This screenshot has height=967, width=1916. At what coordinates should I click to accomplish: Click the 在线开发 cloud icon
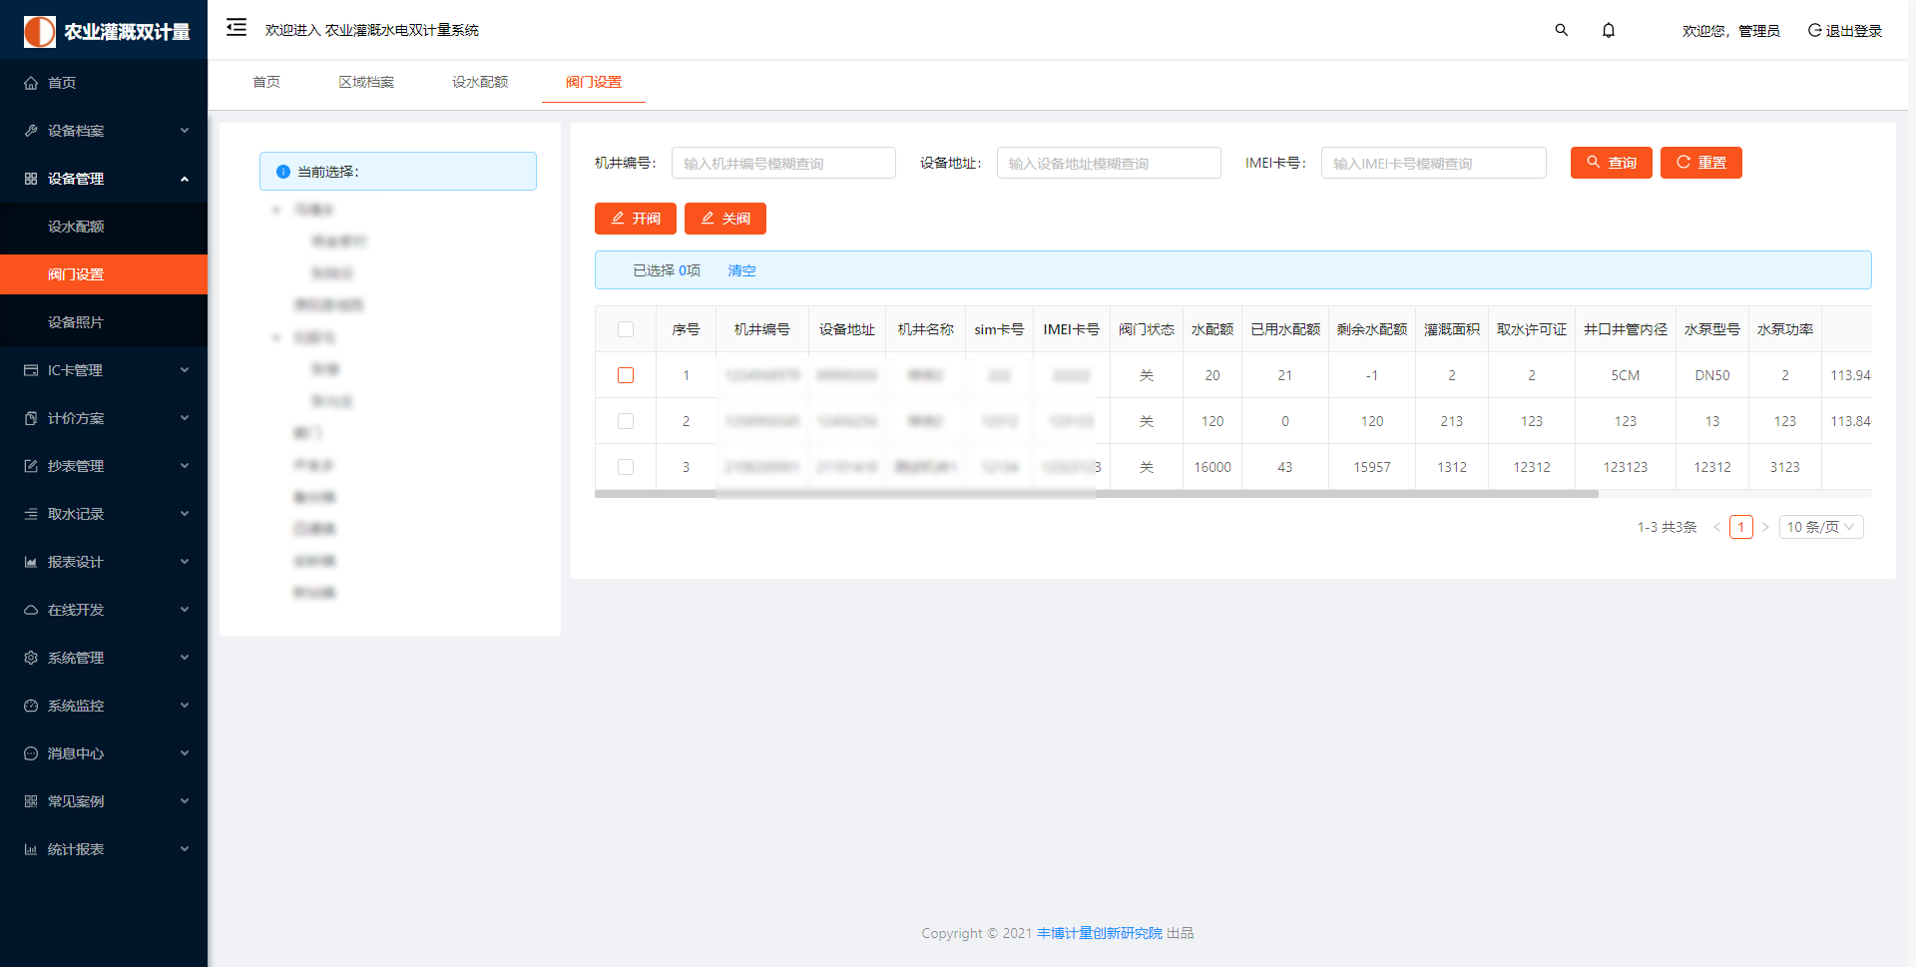[x=31, y=610]
